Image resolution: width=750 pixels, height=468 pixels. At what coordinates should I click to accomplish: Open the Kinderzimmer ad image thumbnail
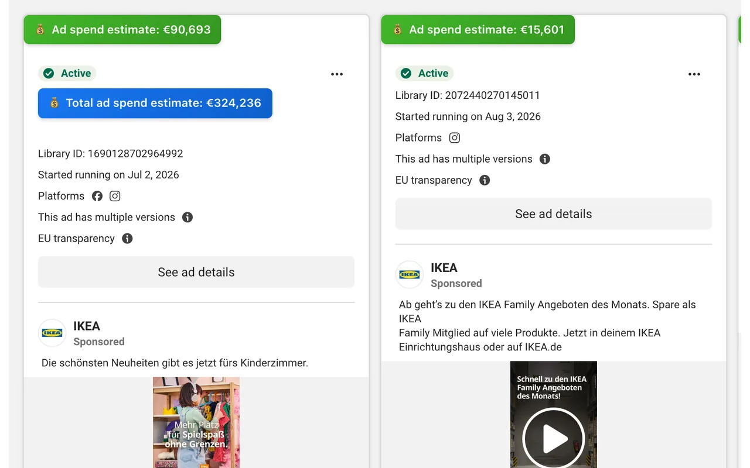[196, 422]
